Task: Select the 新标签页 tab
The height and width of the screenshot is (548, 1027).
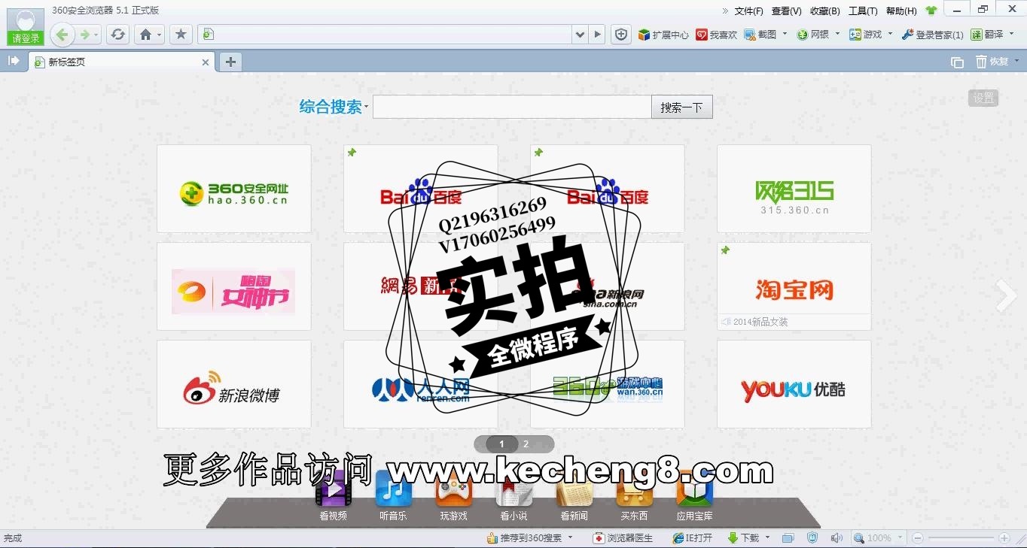Action: (x=122, y=62)
